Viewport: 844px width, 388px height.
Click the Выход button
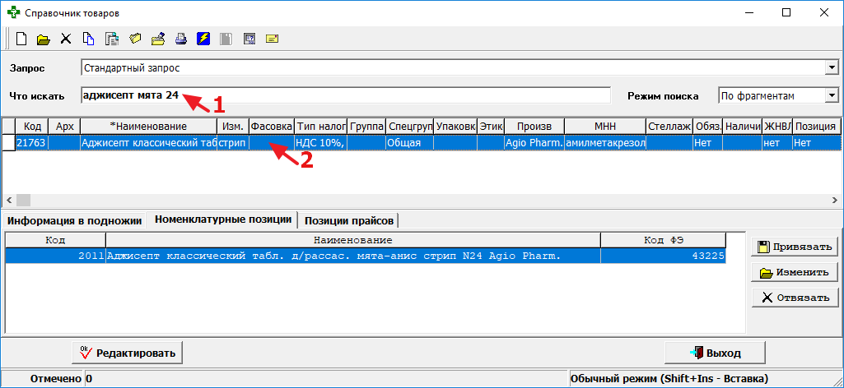[x=716, y=353]
